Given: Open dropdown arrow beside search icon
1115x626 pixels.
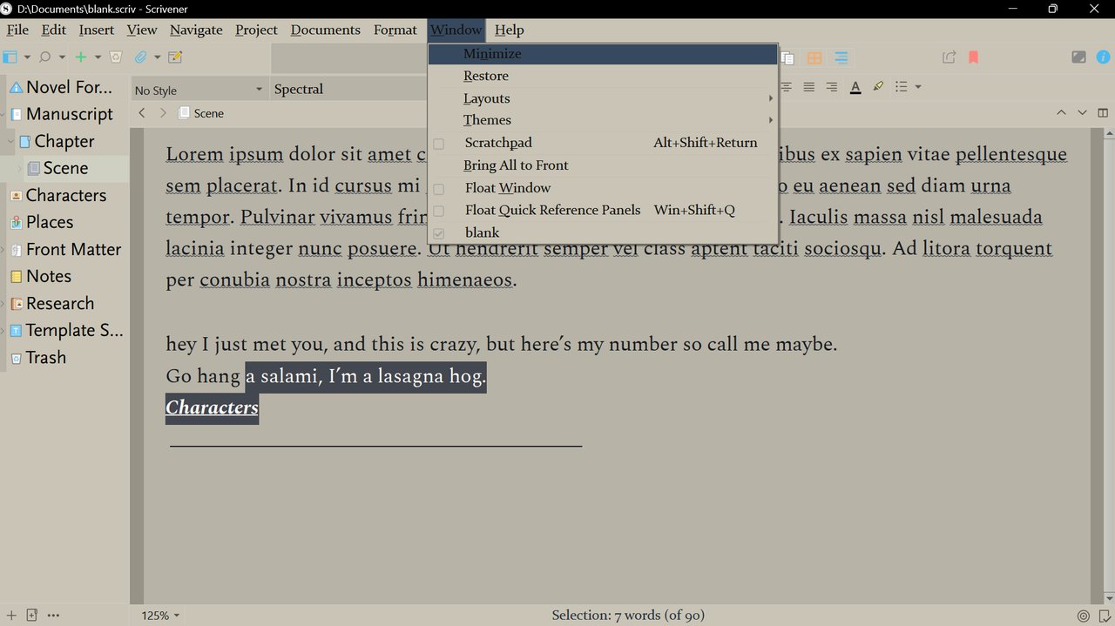Looking at the screenshot, I should pyautogui.click(x=62, y=57).
